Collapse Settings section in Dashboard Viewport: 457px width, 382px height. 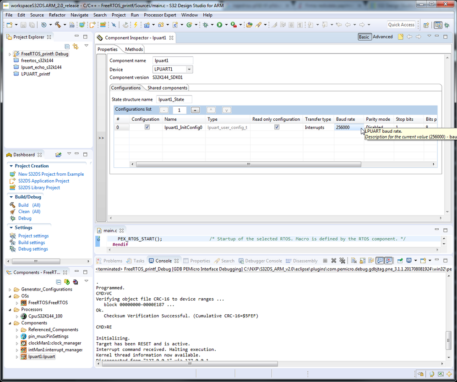click(11, 228)
